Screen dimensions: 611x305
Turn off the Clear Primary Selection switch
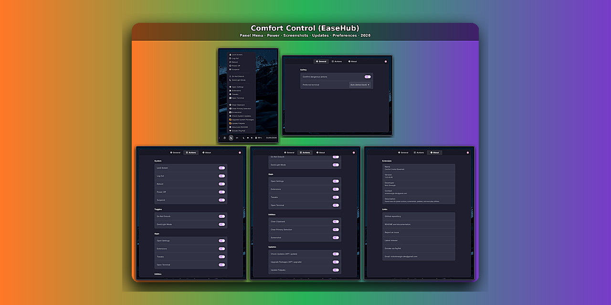click(x=336, y=230)
